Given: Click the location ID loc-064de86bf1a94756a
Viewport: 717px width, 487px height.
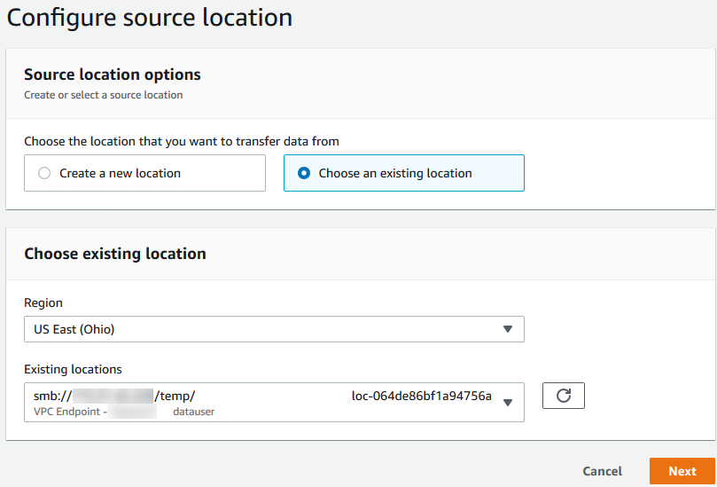Looking at the screenshot, I should pyautogui.click(x=421, y=397).
